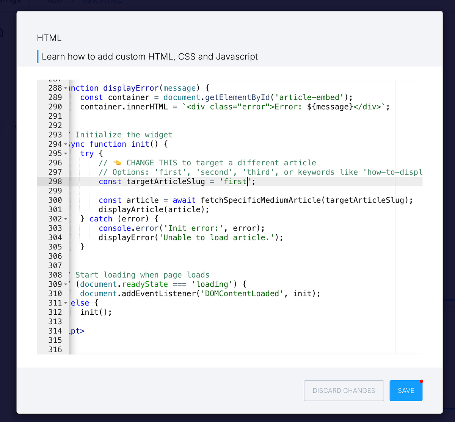Screen dimensions: 455x422
Task: Click the pointing finger emoji on line 296
Action: (x=116, y=162)
